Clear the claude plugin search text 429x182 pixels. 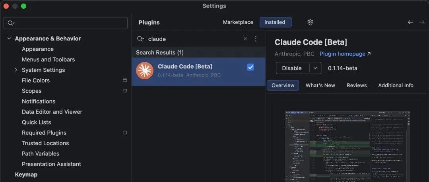coord(245,39)
